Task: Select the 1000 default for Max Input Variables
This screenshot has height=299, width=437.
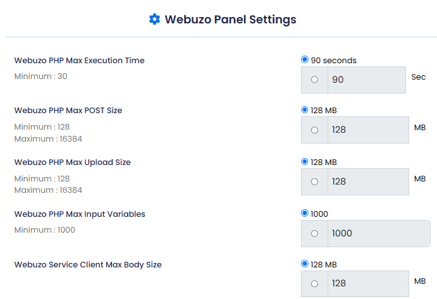Action: tap(305, 213)
